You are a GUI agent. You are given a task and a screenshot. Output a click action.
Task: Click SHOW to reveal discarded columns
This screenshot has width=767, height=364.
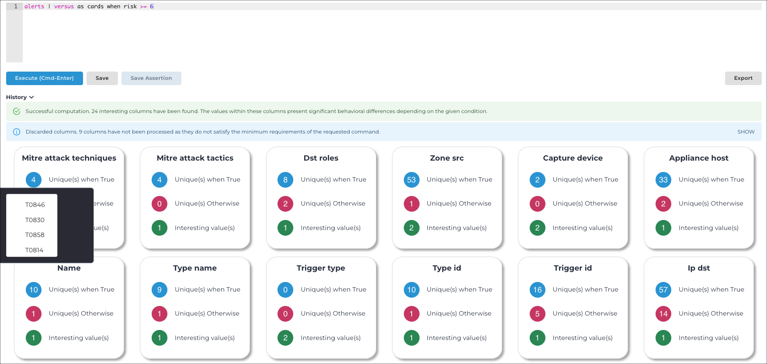tap(746, 132)
